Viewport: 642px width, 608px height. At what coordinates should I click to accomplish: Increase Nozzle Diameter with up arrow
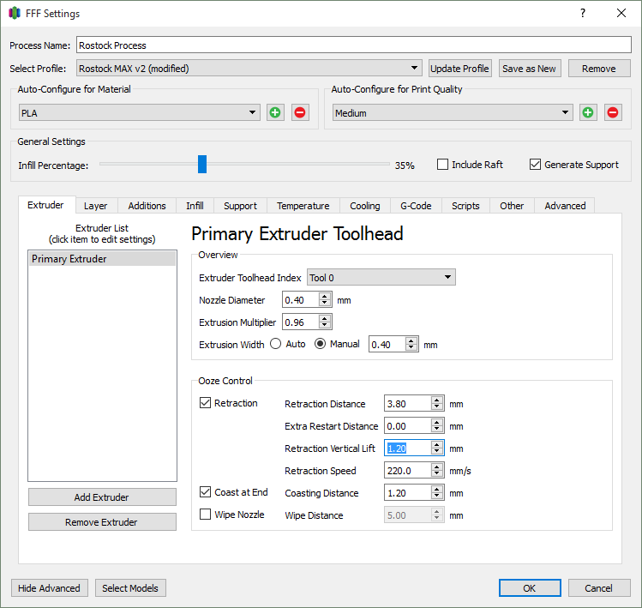[x=324, y=296]
